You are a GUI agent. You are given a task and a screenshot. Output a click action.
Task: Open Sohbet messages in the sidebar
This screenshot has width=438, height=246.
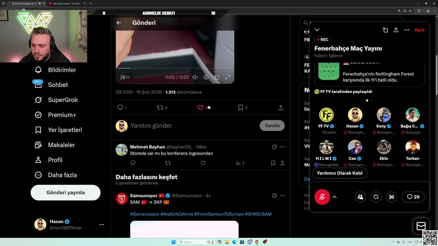click(51, 85)
